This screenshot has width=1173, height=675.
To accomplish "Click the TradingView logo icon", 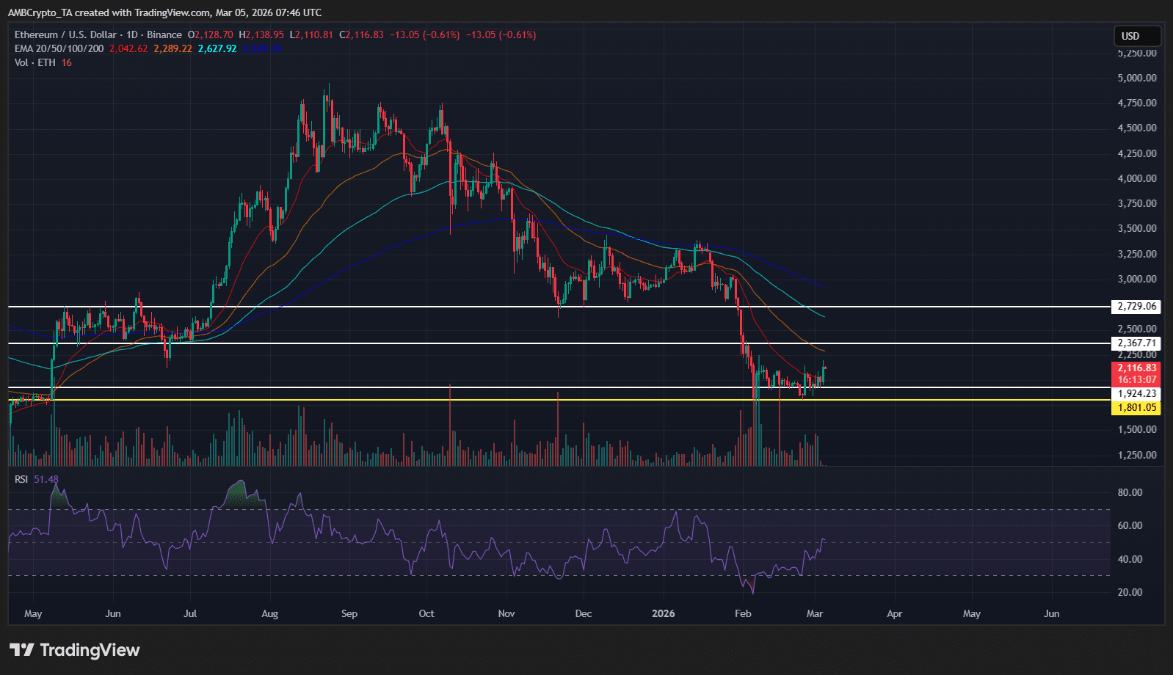I will click(x=22, y=650).
